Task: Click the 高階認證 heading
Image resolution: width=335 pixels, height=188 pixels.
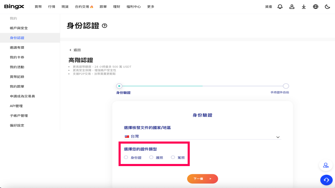Action: tap(81, 60)
